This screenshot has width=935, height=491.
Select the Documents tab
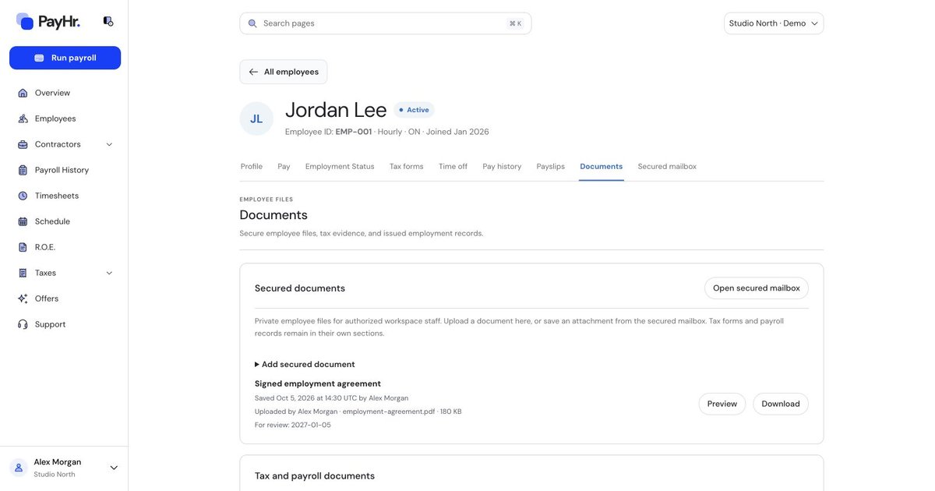pos(602,166)
